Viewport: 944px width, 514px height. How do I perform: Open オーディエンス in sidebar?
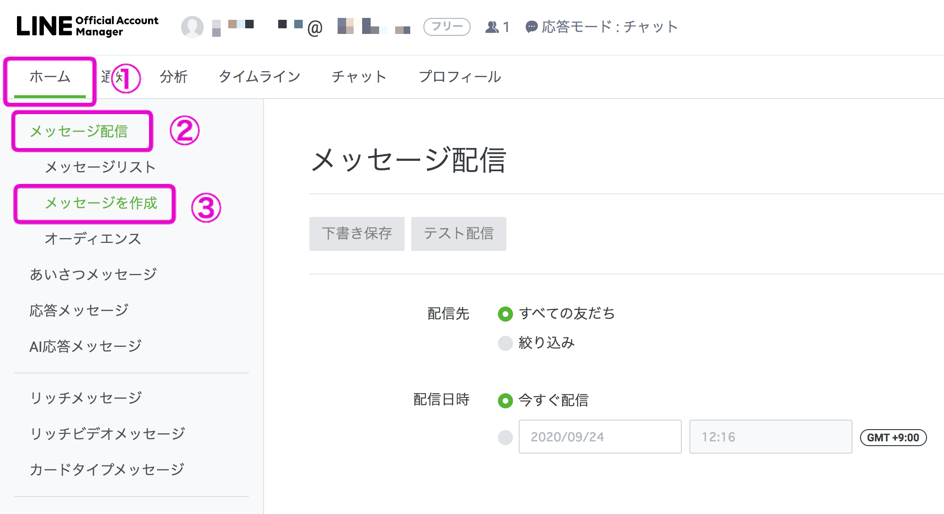pos(93,239)
